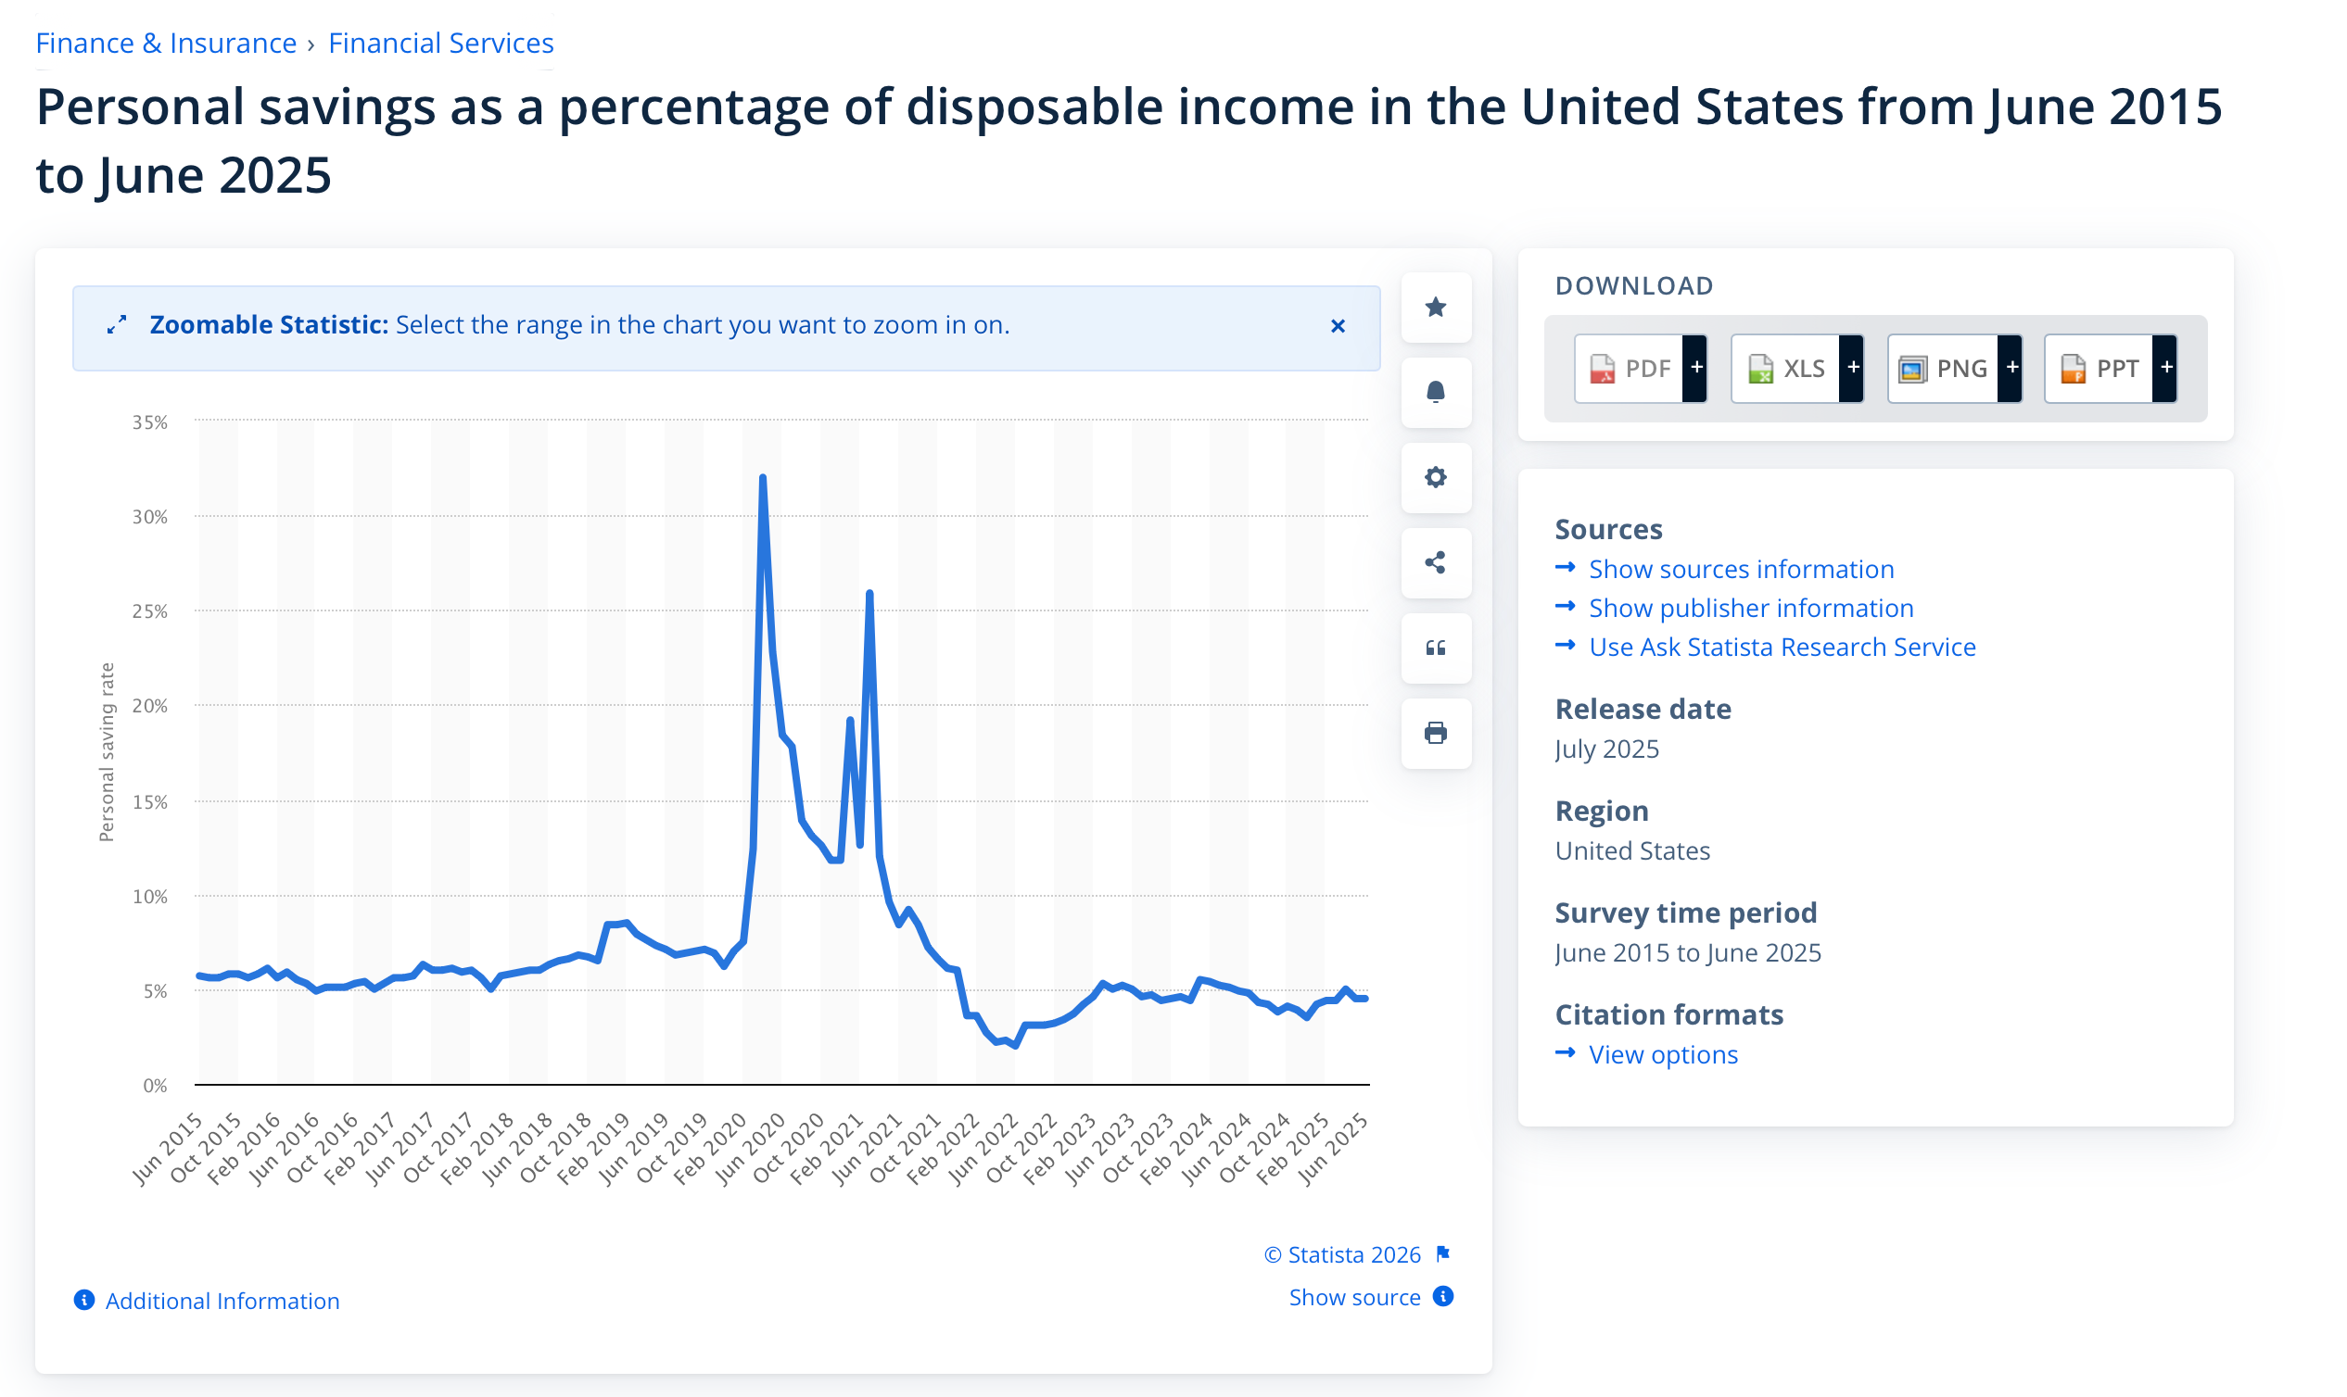Click the flag icon beside Statista 2026
Viewport: 2347px width, 1397px height.
pos(1443,1254)
